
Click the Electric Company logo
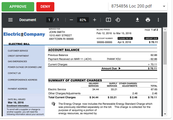(x=24, y=34)
